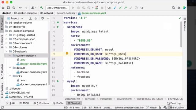The height and width of the screenshot is (110, 196).
Task: Toggle the Commit side tool window
Action: [x=2, y=42]
